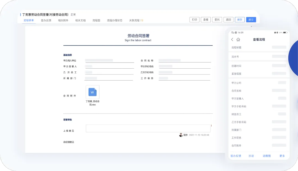The image size is (298, 171).
Task: Select the 流程办理状态 tab
Action: 115,20
